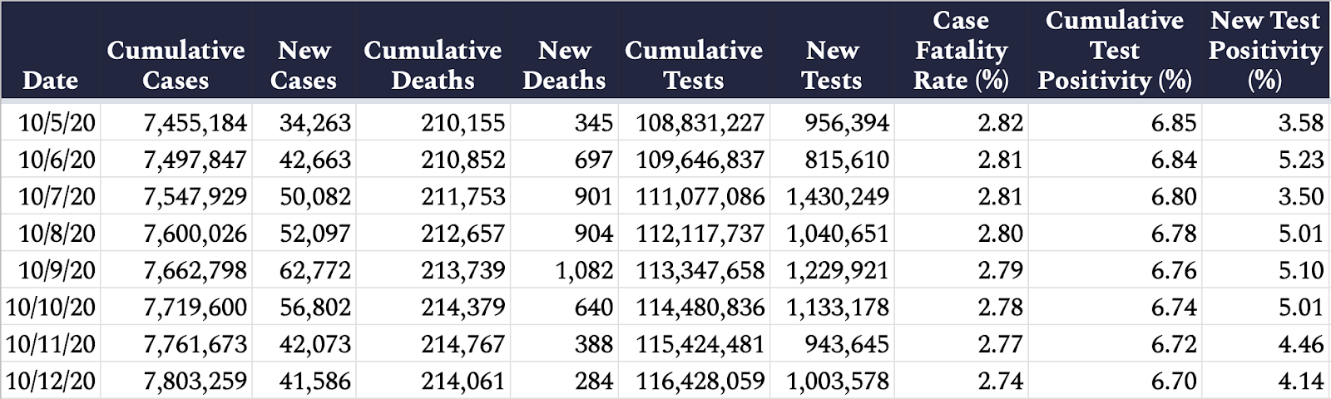Viewport: 1331px width, 399px height.
Task: Select the Cumulative Cases column header
Action: [x=176, y=65]
